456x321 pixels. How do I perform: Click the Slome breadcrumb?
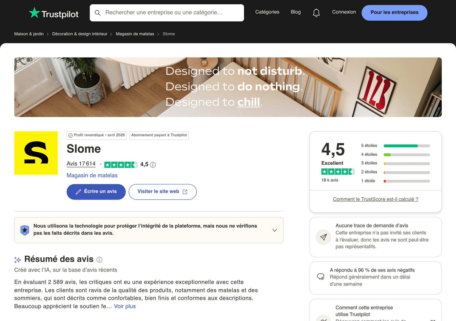(x=169, y=34)
